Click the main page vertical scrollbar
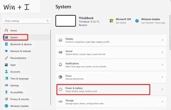171x110 pixels. pos(170,33)
